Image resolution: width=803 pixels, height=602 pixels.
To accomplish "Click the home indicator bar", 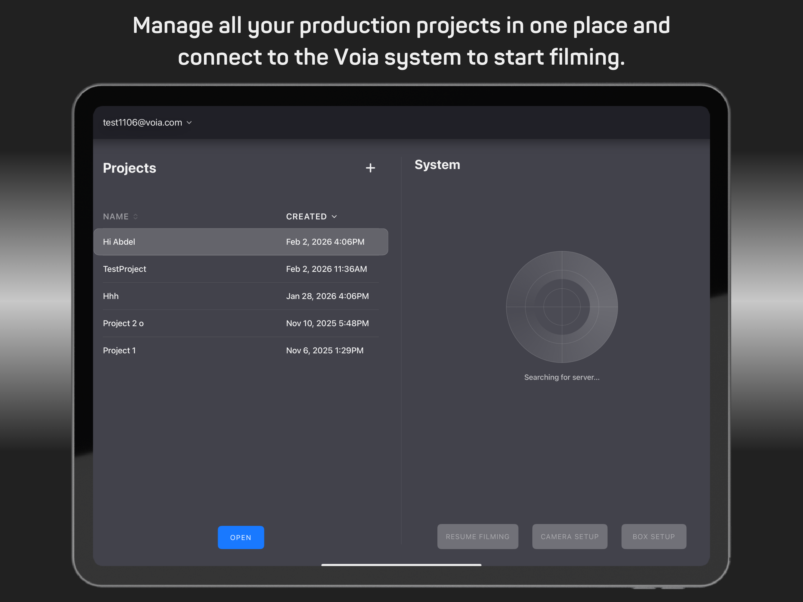I will click(401, 565).
